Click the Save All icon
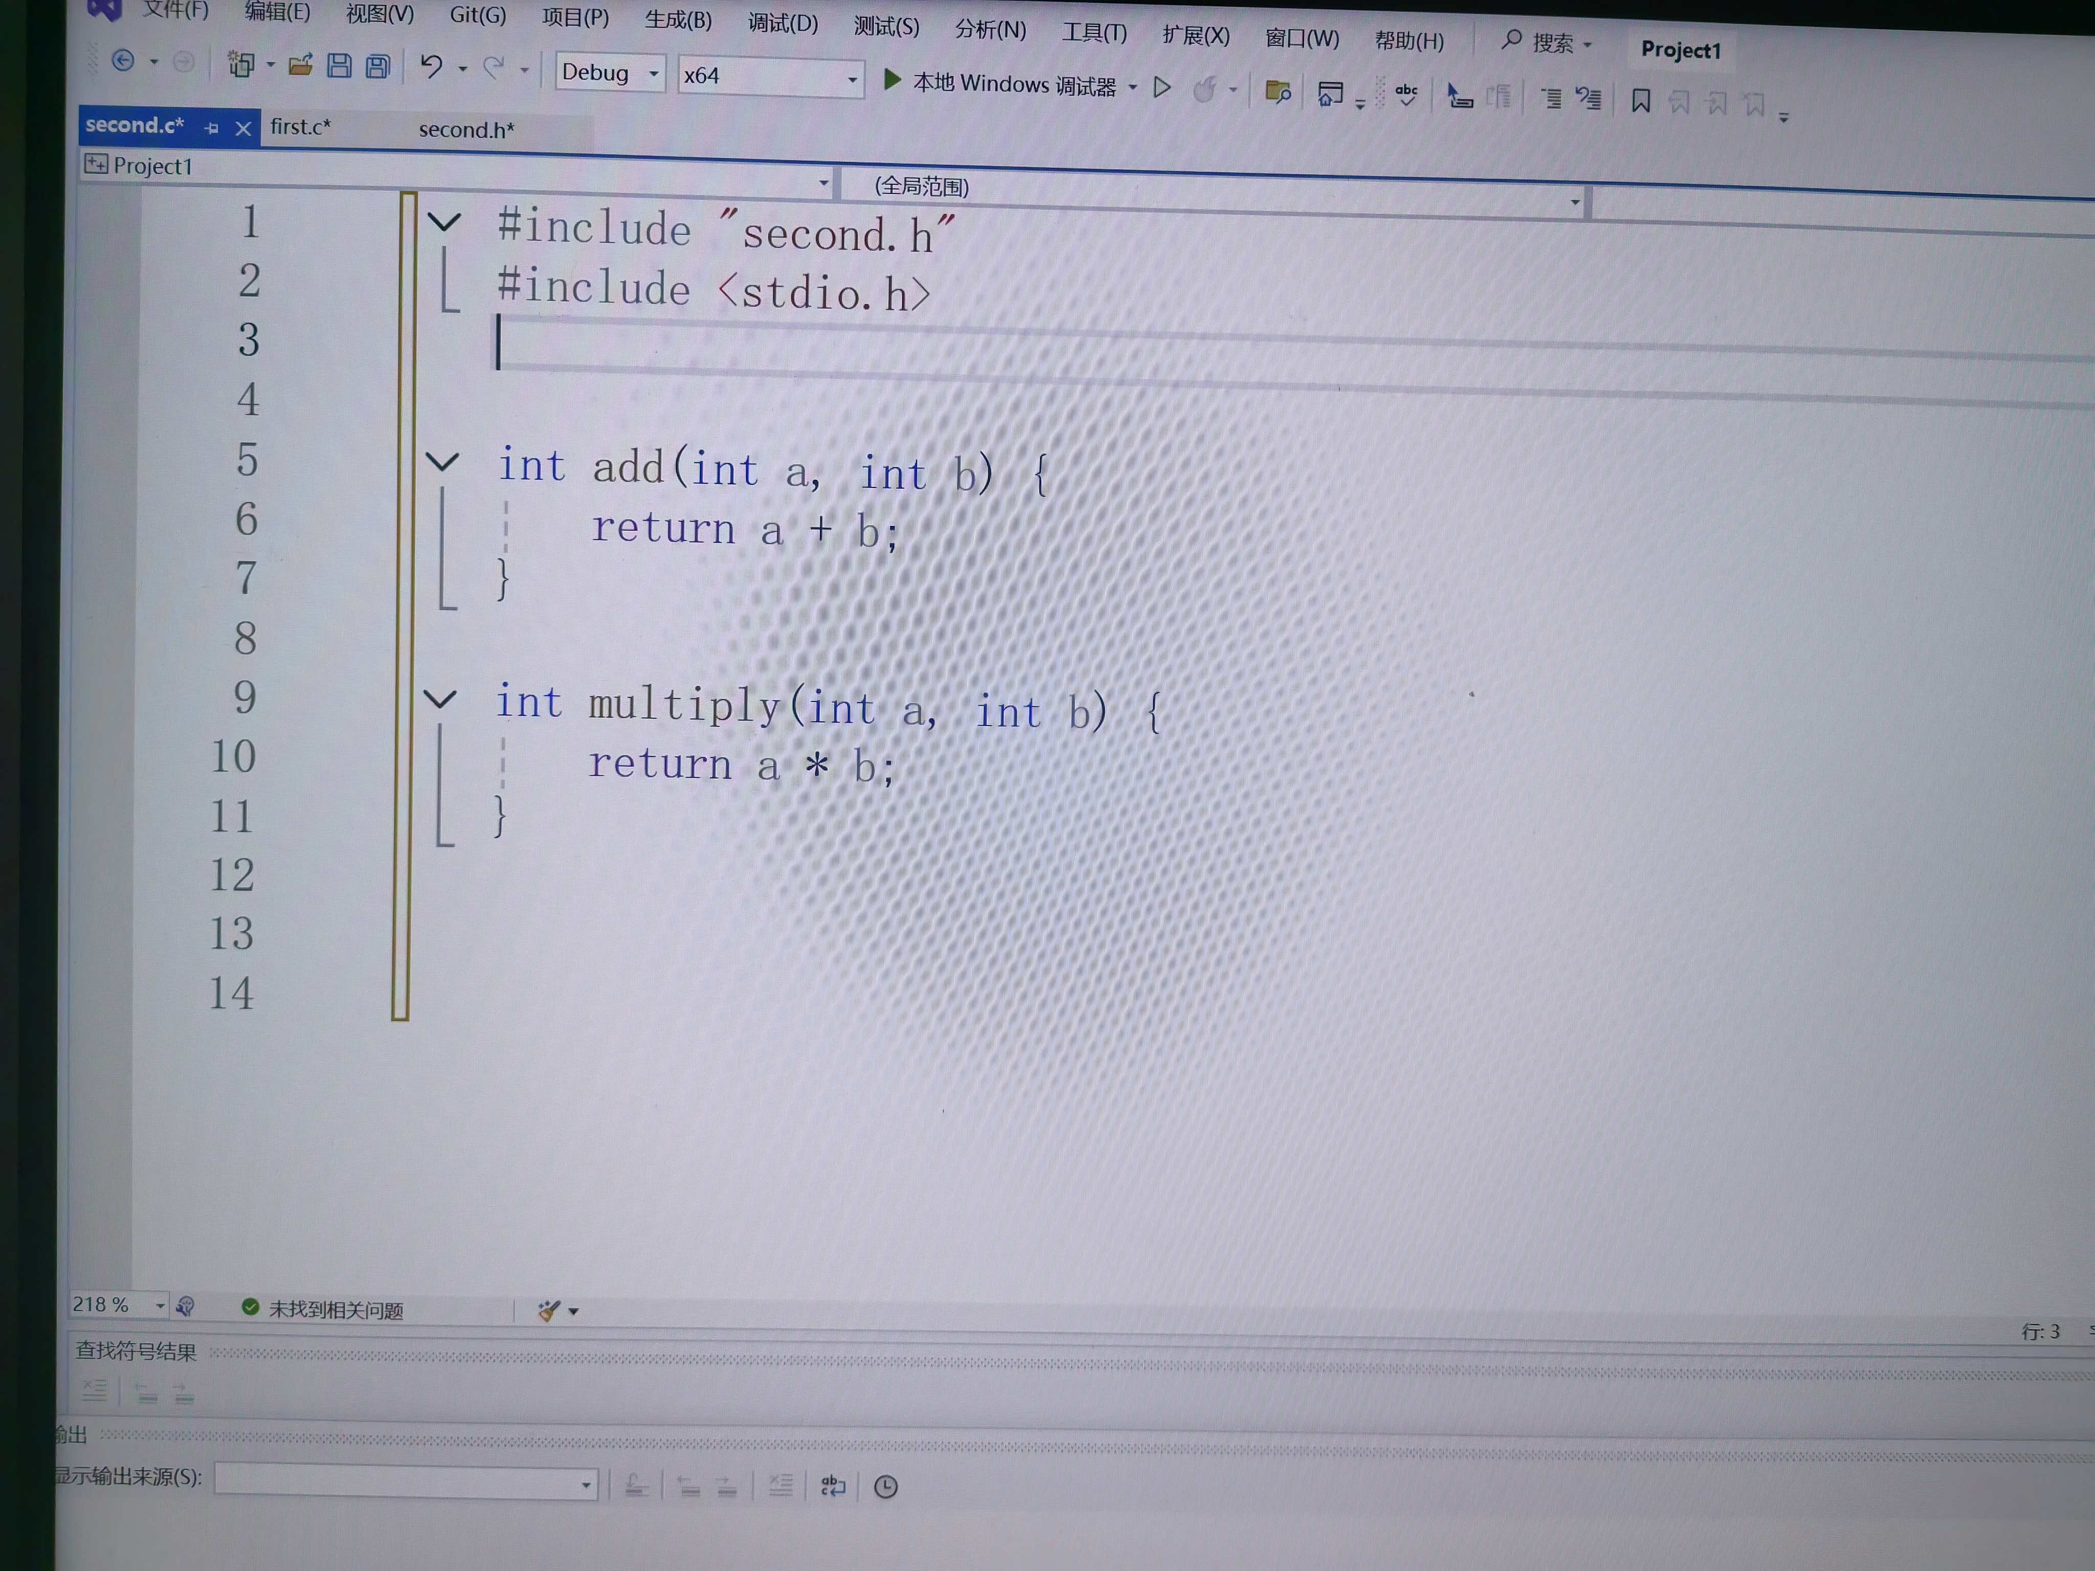This screenshot has height=1571, width=2095. 378,66
